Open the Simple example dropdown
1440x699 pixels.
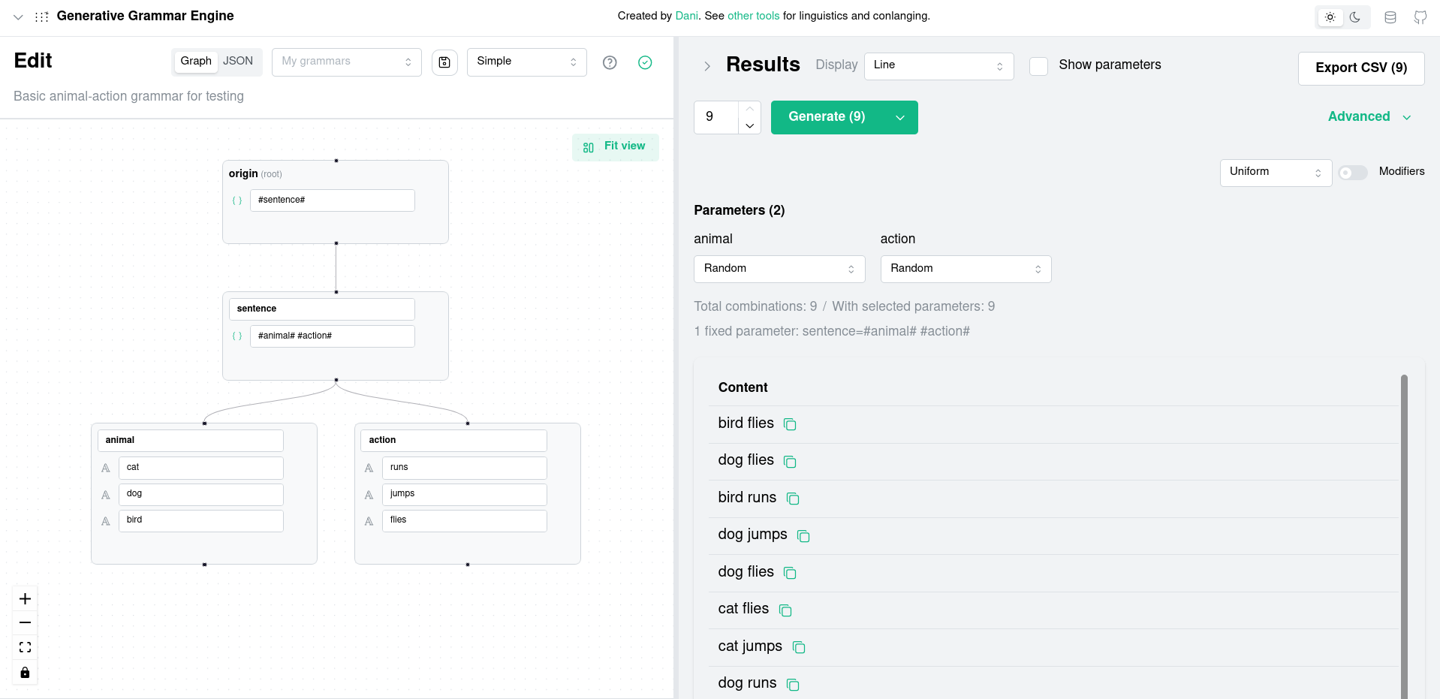coord(527,62)
